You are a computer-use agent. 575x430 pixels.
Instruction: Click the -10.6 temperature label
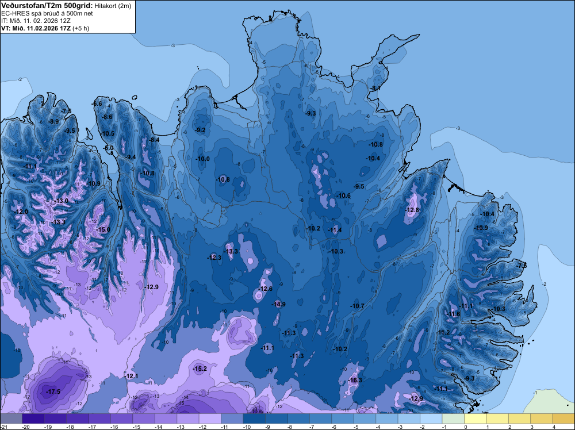coord(344,196)
